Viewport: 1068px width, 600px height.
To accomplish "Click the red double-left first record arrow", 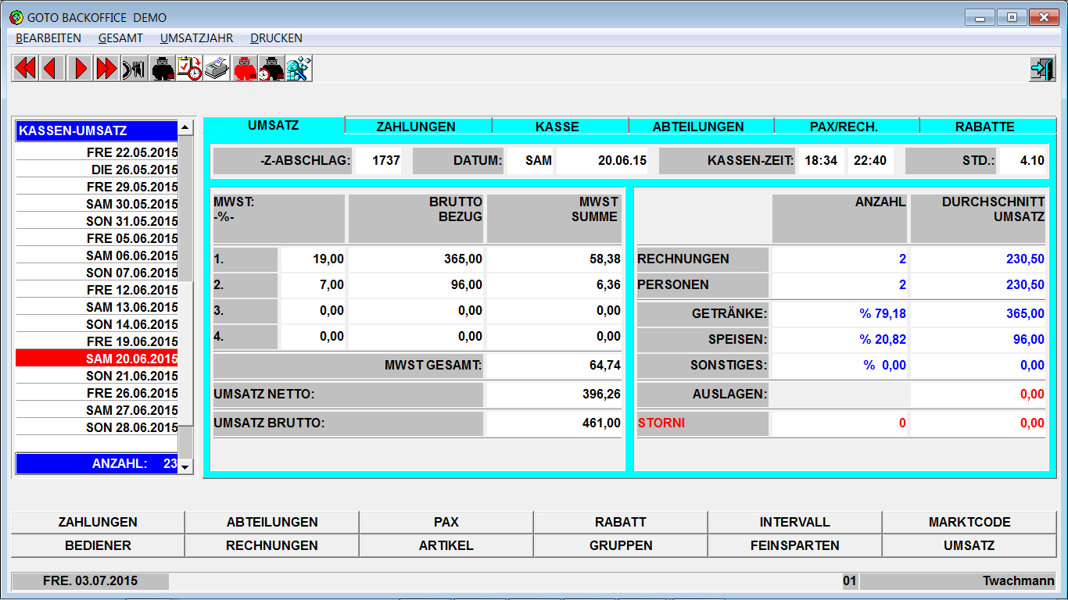I will click(x=25, y=69).
